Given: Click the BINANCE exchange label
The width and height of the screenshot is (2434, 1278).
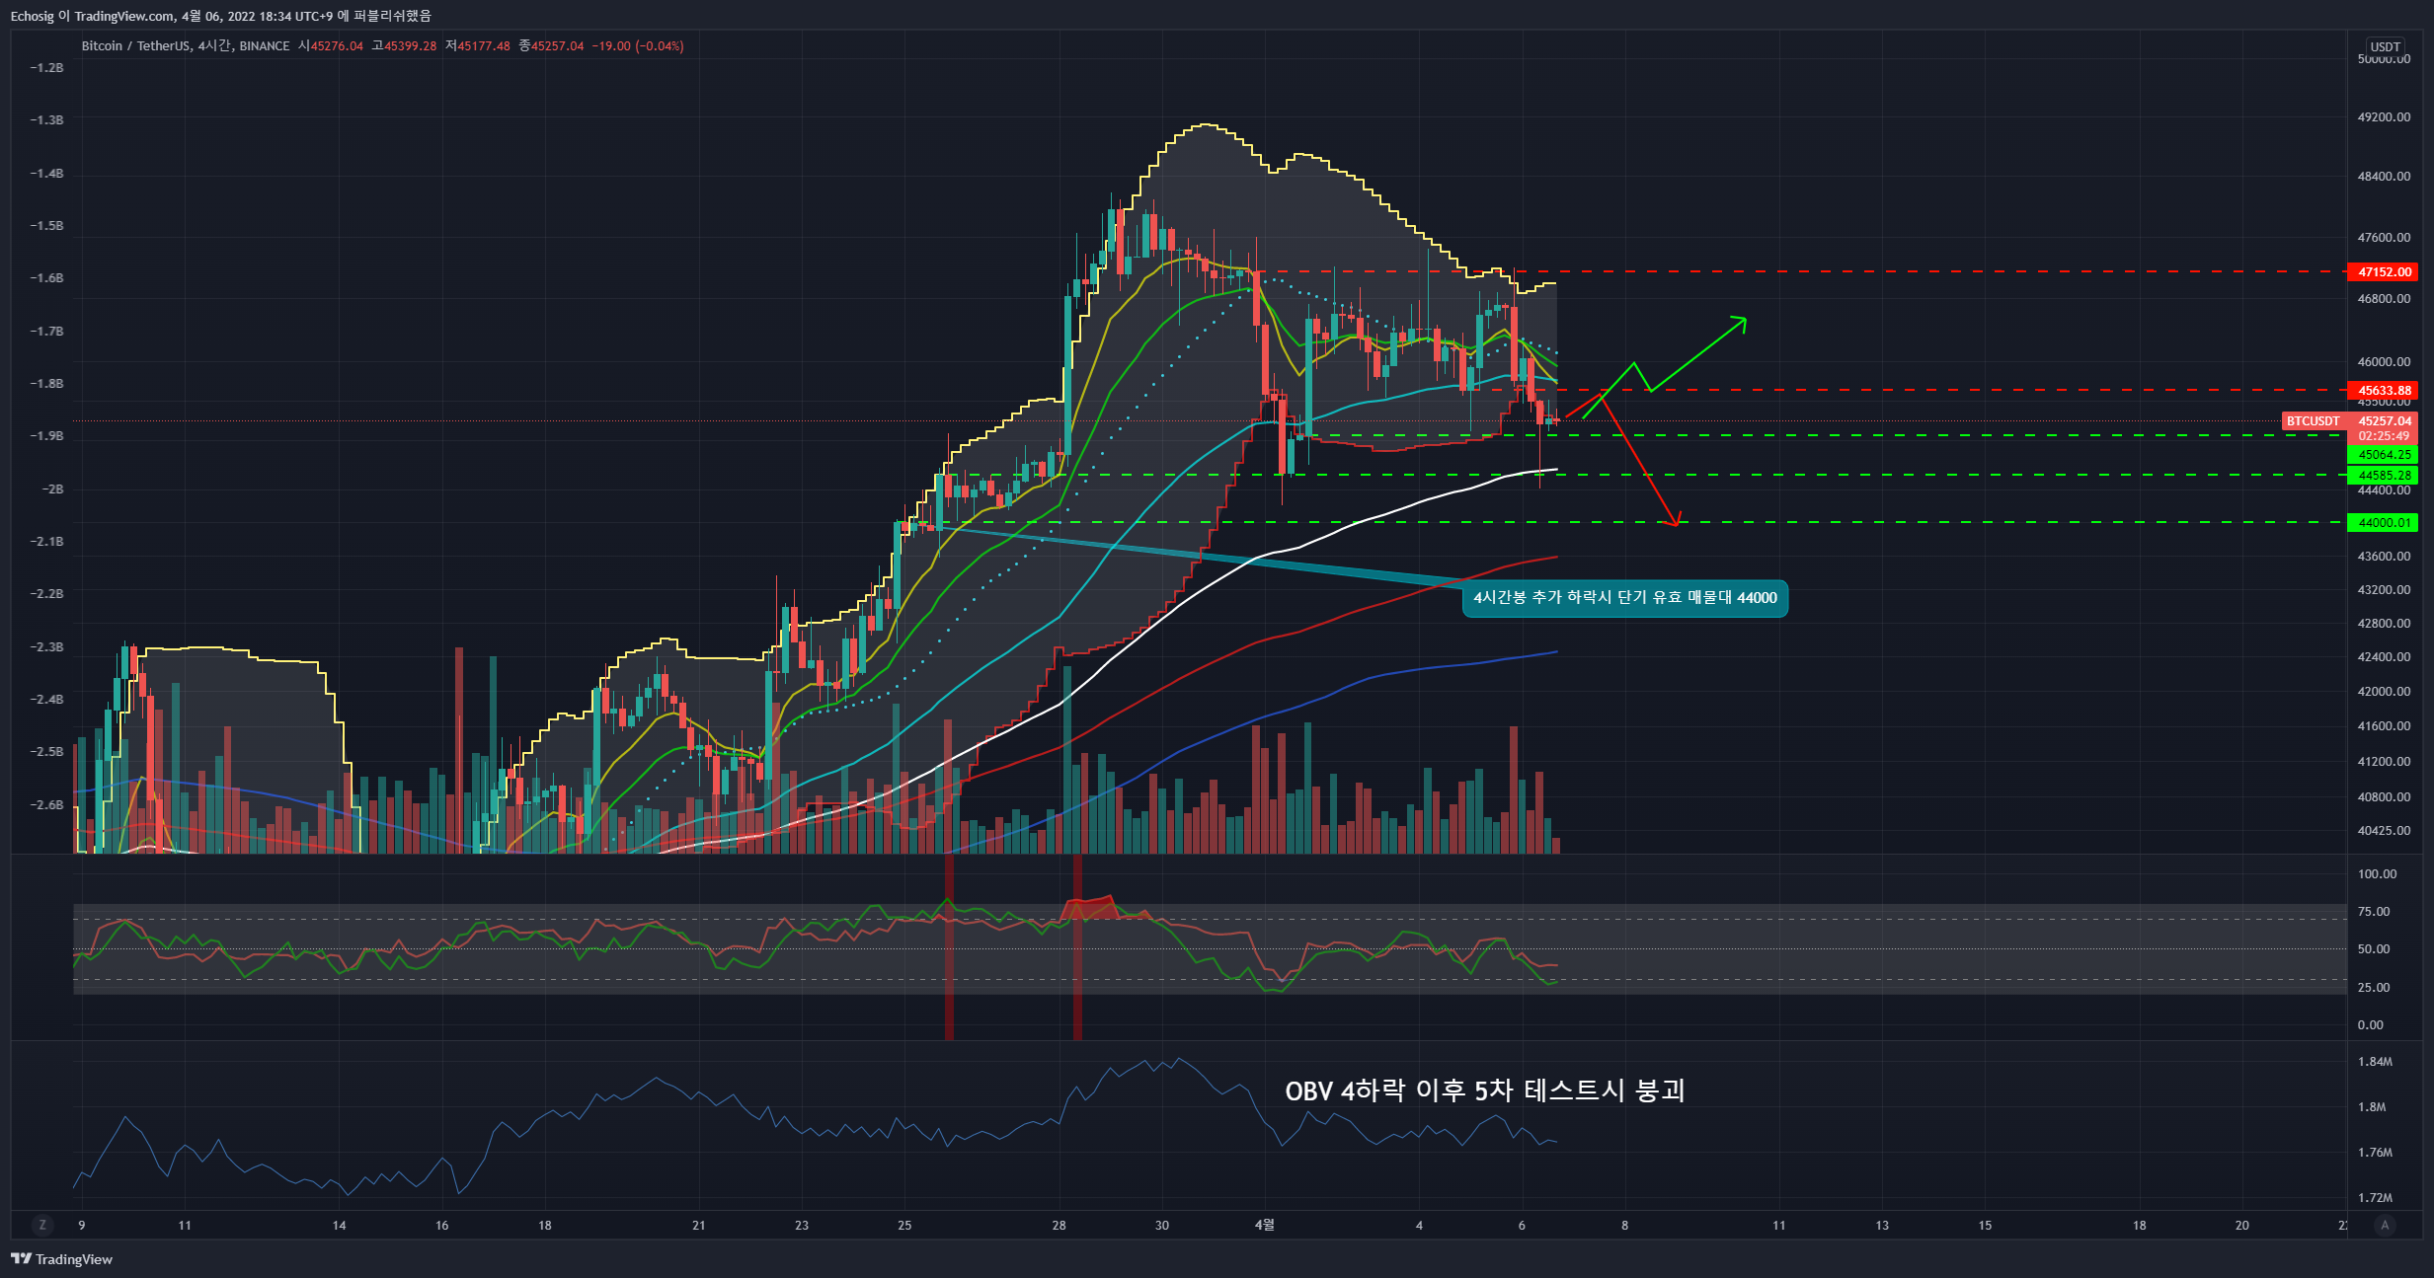Looking at the screenshot, I should (x=265, y=46).
